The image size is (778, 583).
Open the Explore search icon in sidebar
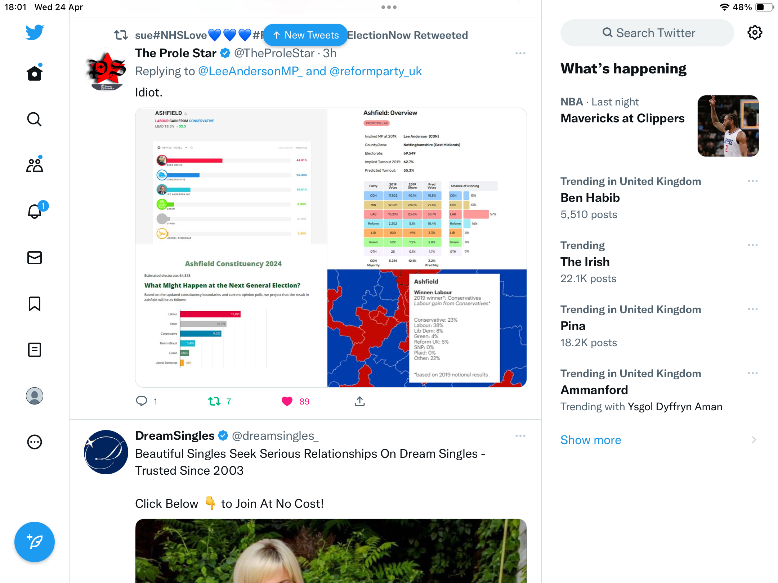click(x=35, y=119)
